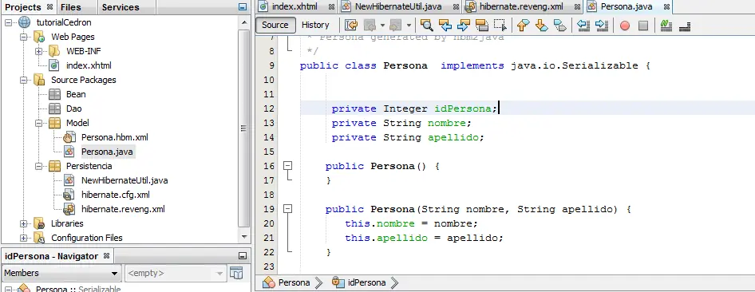755x292 pixels.
Task: Minimize the Navigator window
Action: (243, 256)
